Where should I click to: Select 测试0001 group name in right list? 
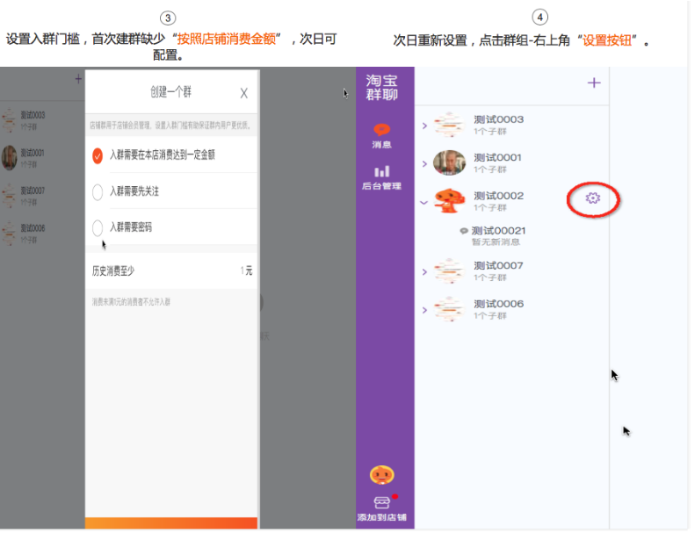[498, 158]
